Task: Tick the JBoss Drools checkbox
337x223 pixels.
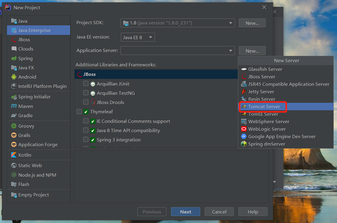Action: [x=86, y=102]
